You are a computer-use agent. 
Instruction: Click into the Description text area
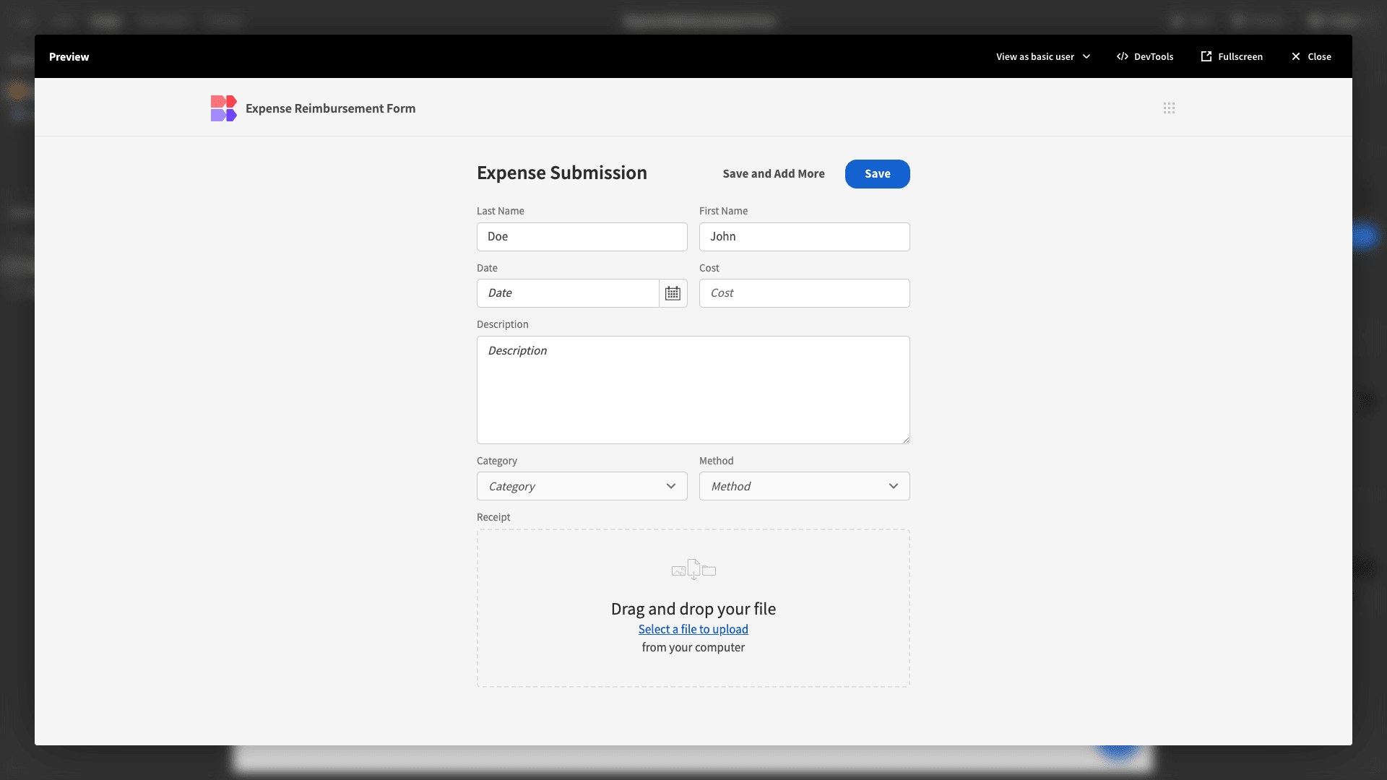pos(693,390)
